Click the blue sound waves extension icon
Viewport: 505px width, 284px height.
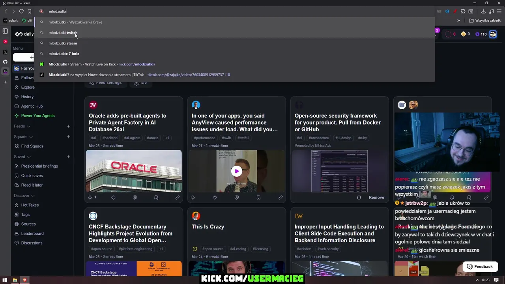(x=447, y=11)
